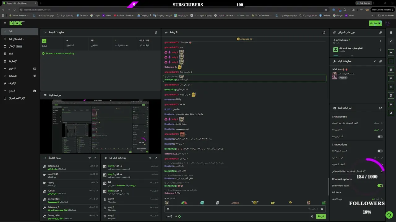396x222 pixels.
Task: Open chat settings gear icon
Action: click(312, 216)
